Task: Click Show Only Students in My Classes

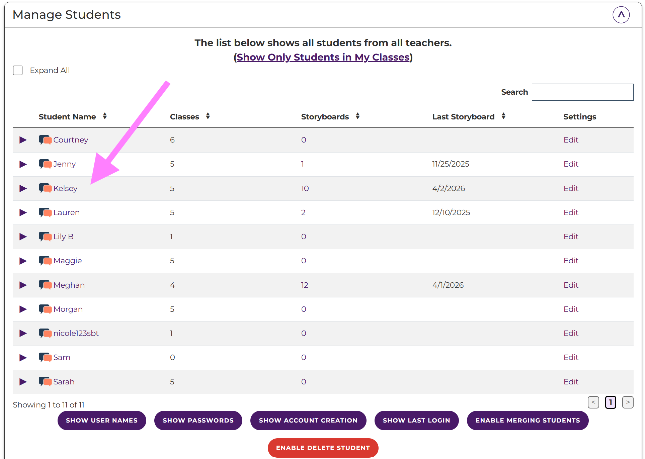Action: point(323,57)
